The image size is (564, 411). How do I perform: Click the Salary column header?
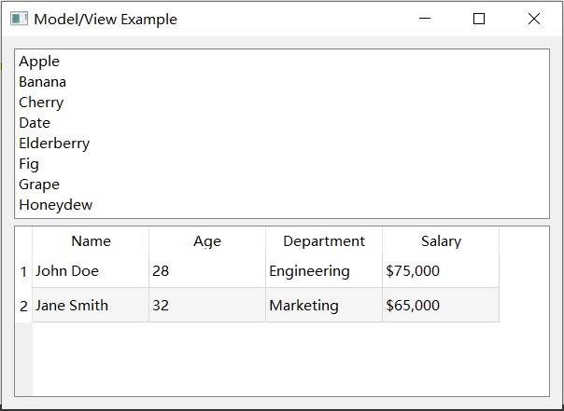click(441, 241)
